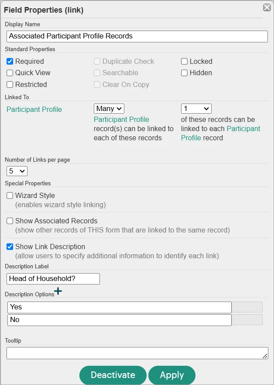Click the Apply button
274x385 pixels.
coord(172,375)
